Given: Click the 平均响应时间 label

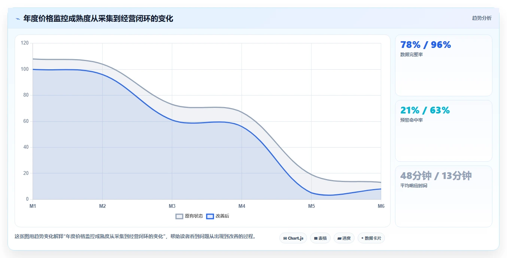Looking at the screenshot, I should pyautogui.click(x=414, y=186).
